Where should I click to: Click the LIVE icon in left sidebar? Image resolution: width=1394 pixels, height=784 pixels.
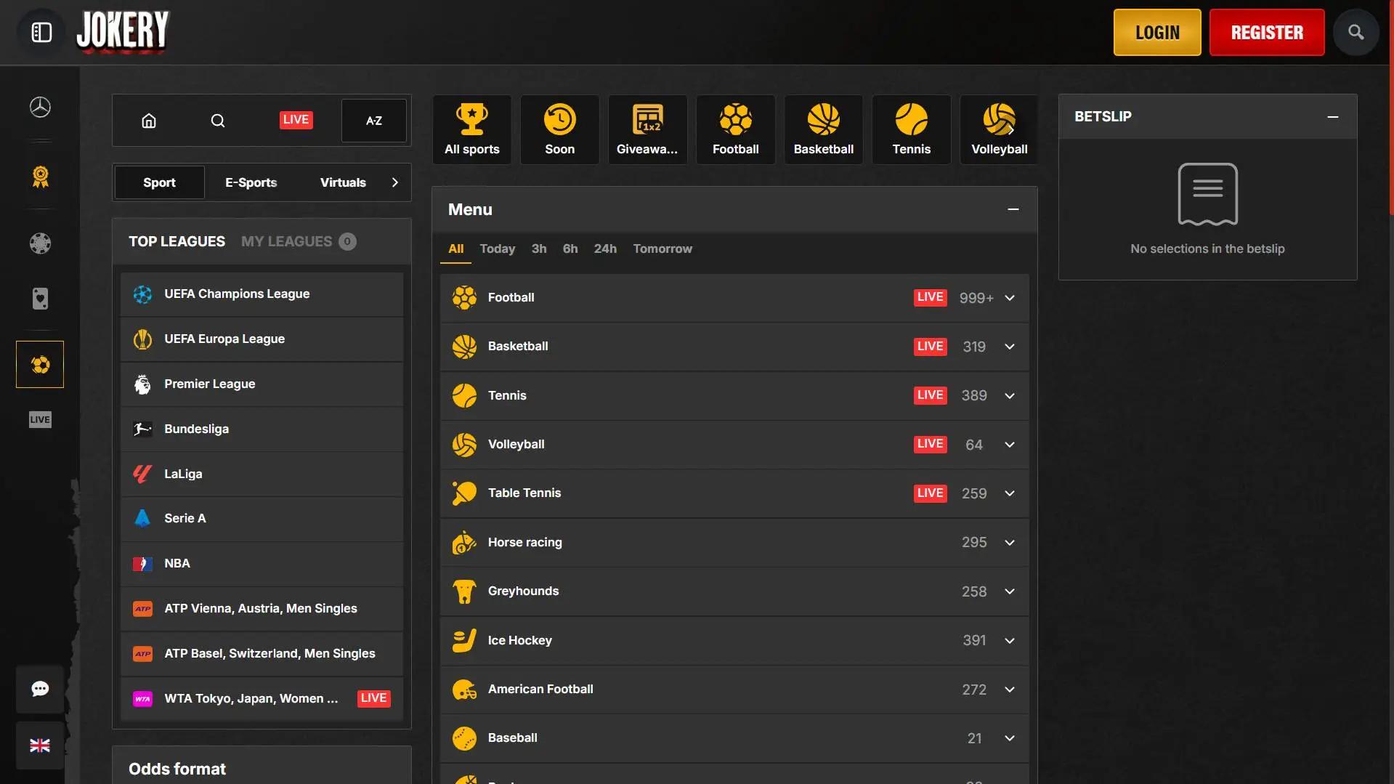coord(40,419)
